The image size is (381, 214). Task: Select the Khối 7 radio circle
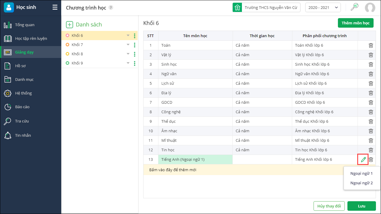pos(67,45)
